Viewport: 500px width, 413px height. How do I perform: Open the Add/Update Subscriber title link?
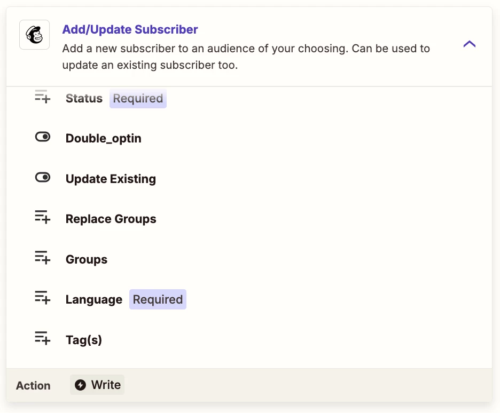coord(130,29)
